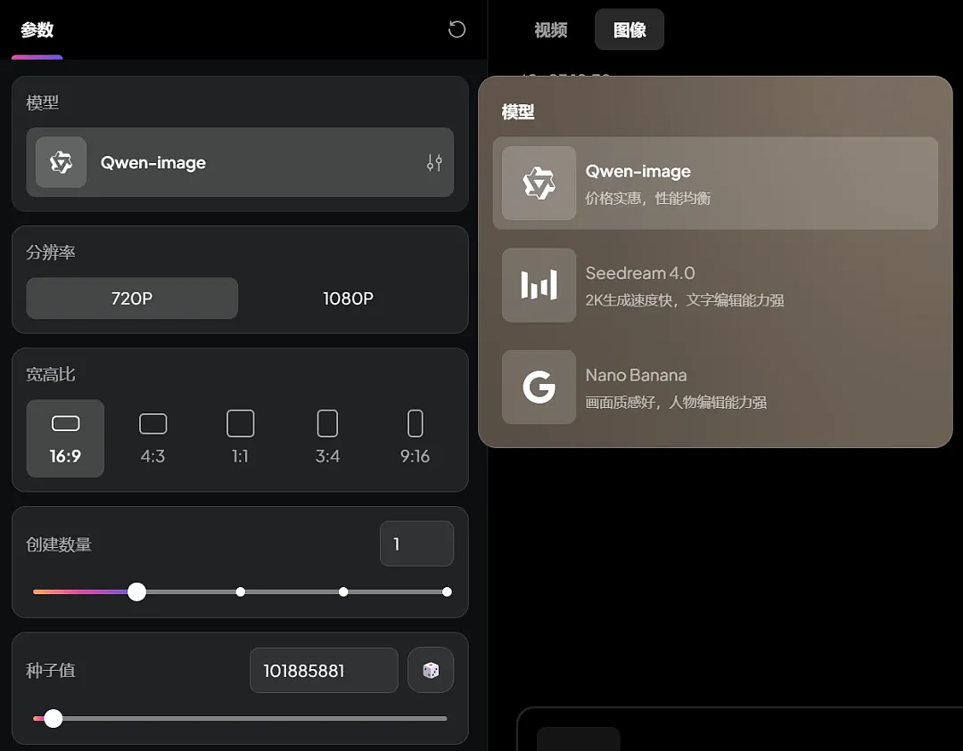
Task: Click the 创建数量 number field showing 1
Action: click(x=417, y=543)
